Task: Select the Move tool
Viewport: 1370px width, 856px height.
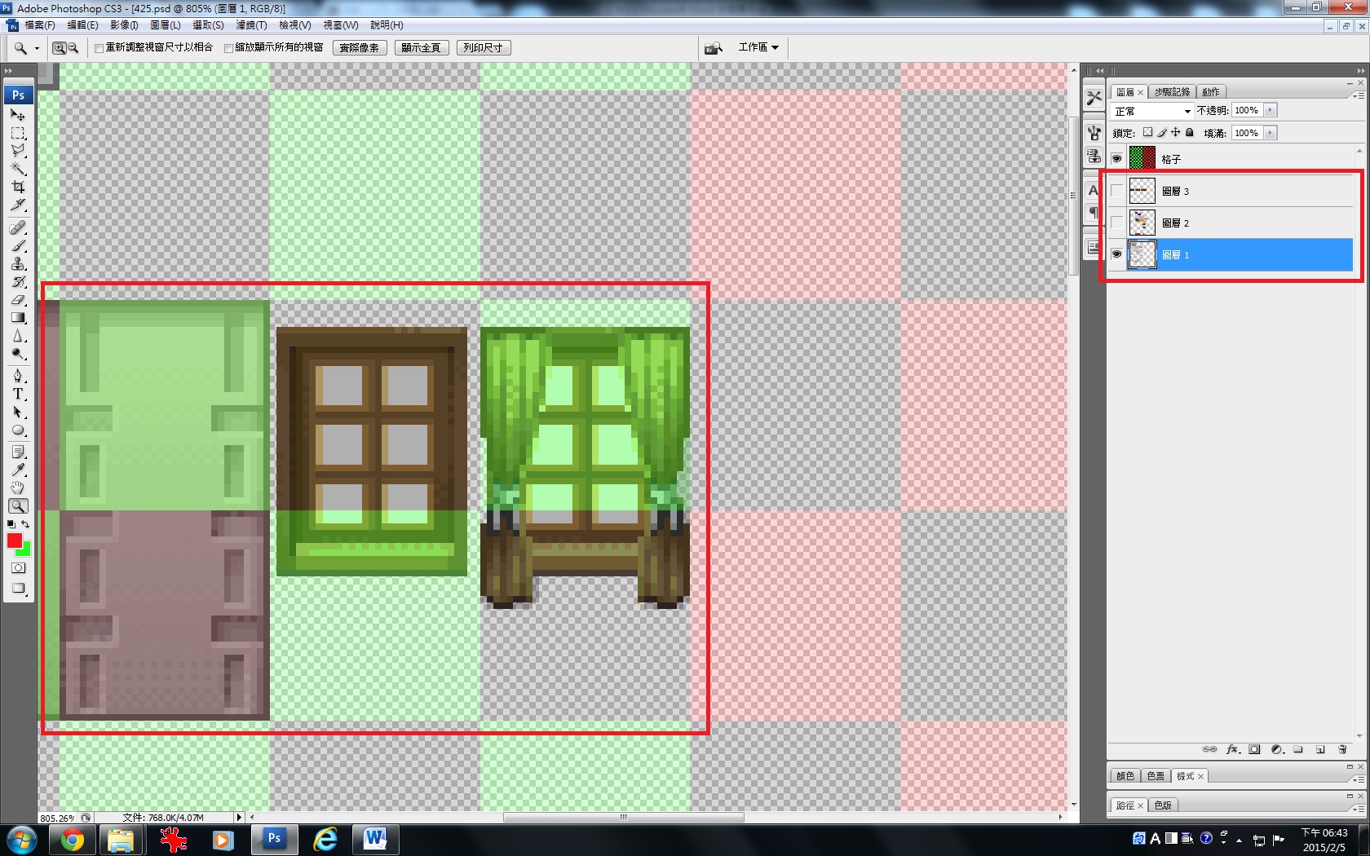Action: 18,115
